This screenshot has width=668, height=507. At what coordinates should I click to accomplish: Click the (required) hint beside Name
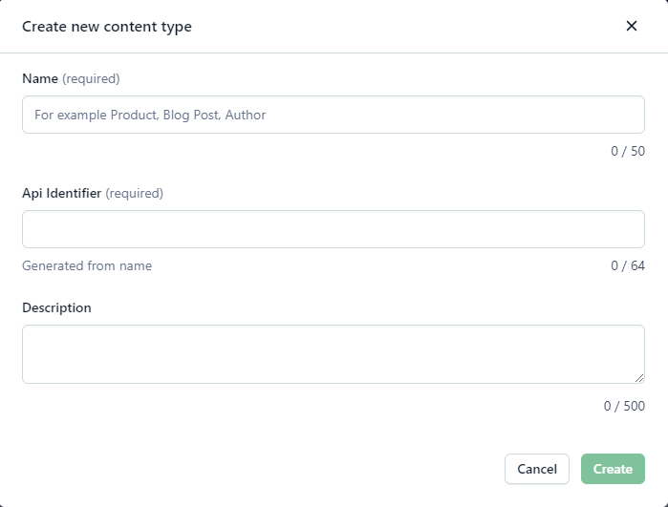[92, 78]
